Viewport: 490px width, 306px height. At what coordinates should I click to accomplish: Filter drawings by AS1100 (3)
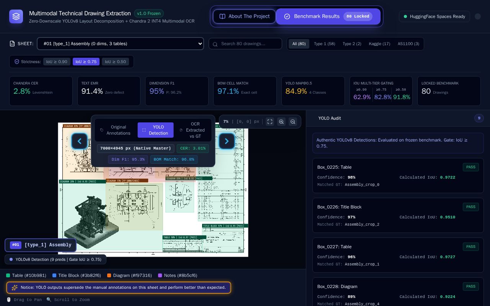(408, 44)
